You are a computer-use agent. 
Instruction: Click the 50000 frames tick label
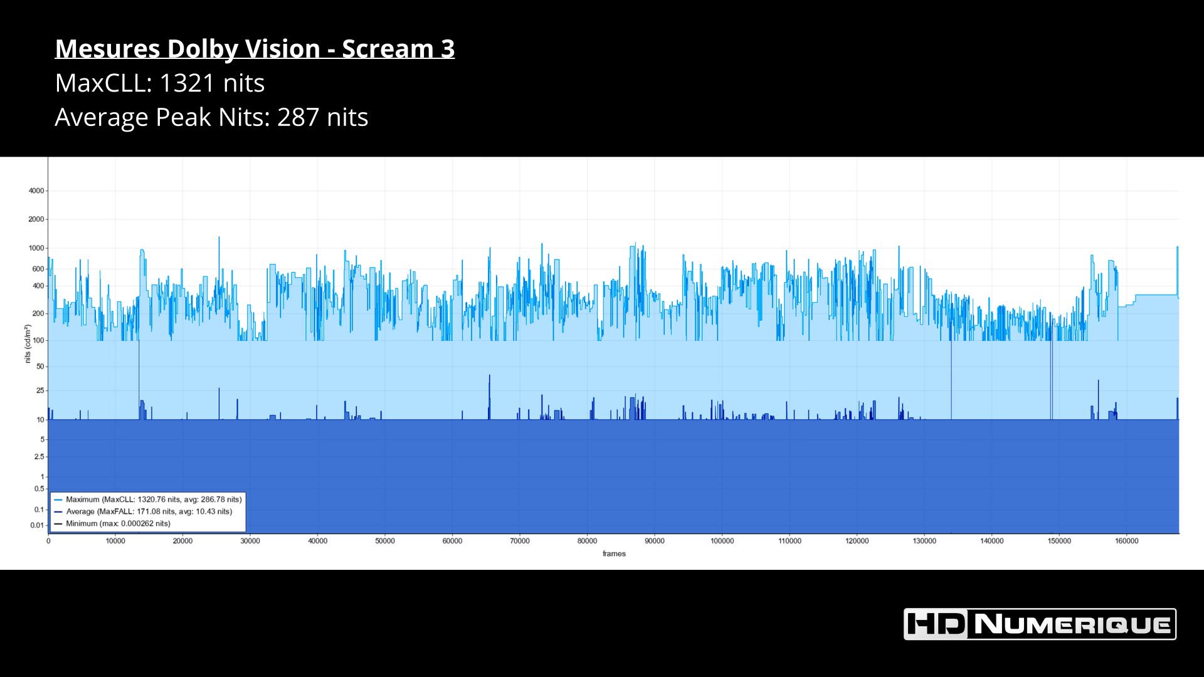point(385,541)
